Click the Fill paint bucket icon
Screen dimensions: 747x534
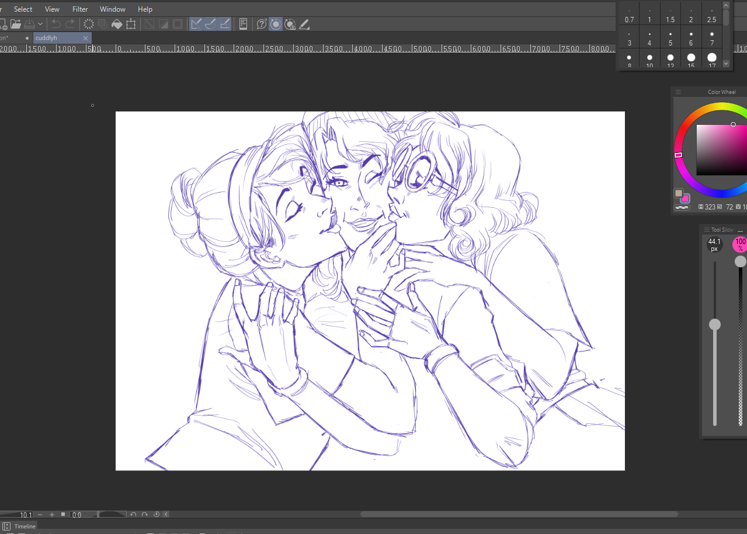[117, 24]
